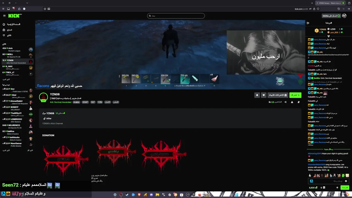The image size is (352, 198).
Task: Collapse the chat panel icon
Action: 308,23
